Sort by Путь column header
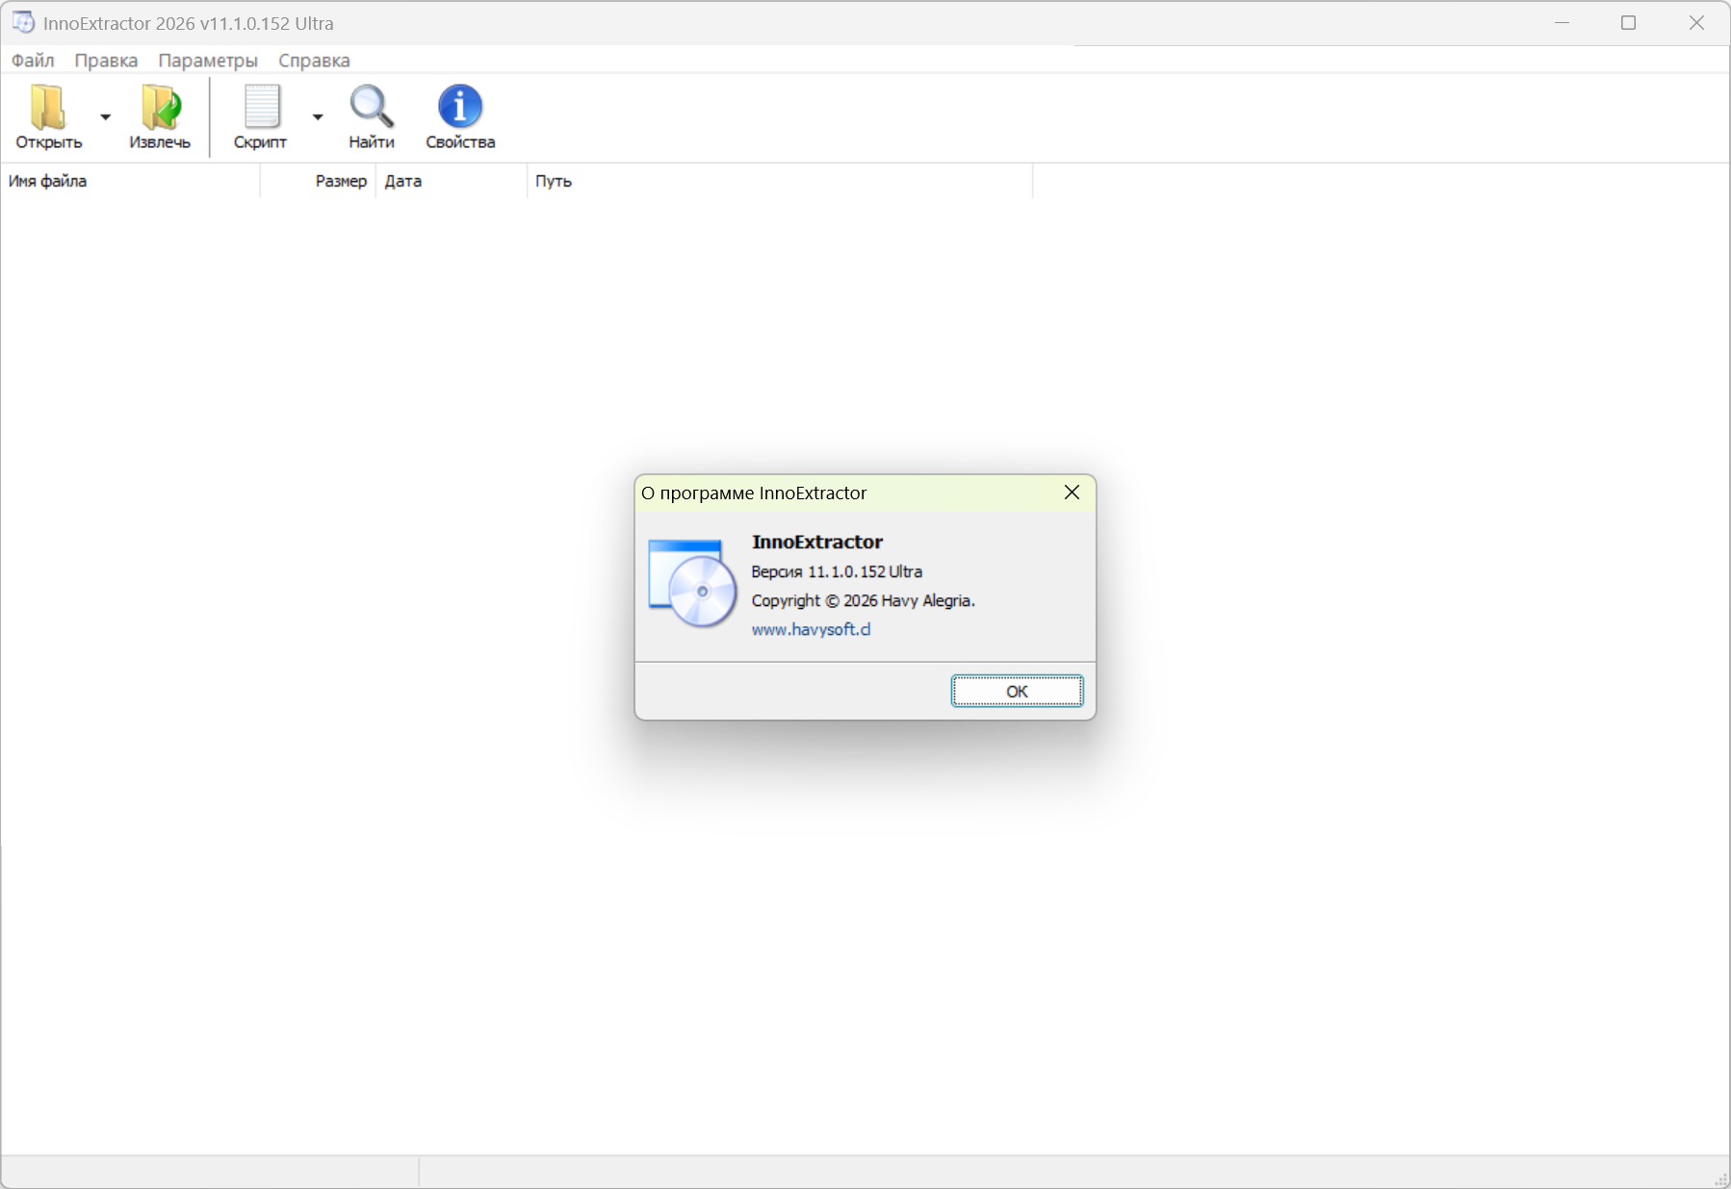Screen dimensions: 1731x1189 pyautogui.click(x=780, y=181)
